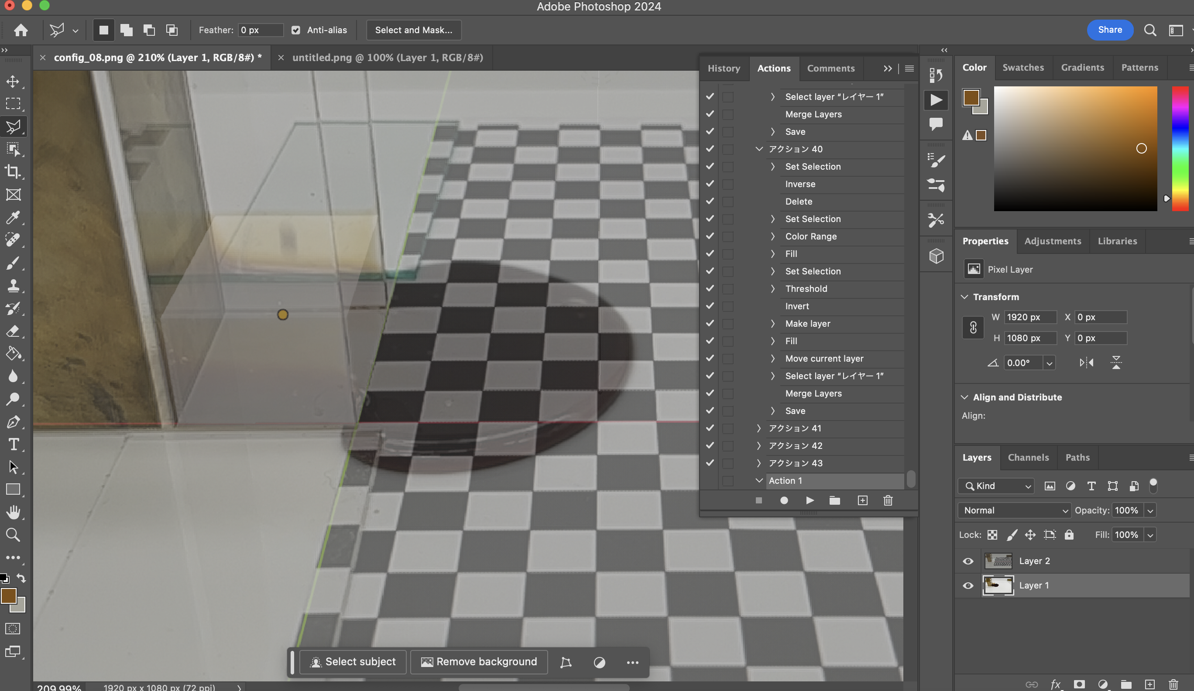
Task: Expand the Move current layer step
Action: (773, 359)
